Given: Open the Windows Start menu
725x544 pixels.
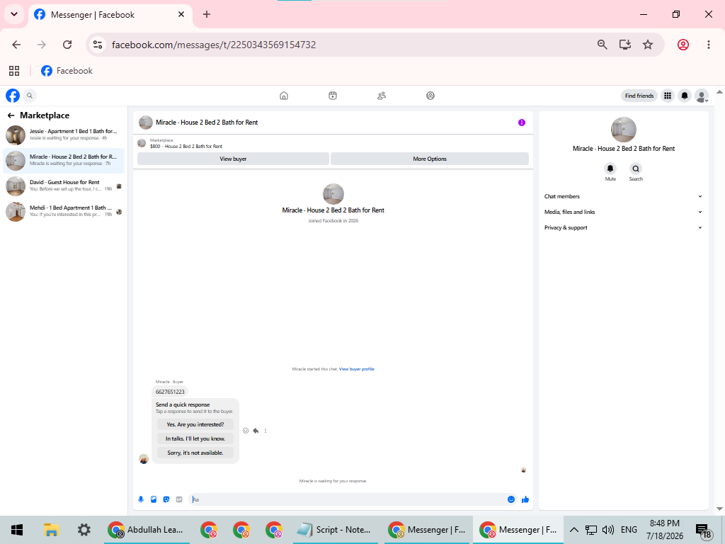Looking at the screenshot, I should [x=17, y=530].
